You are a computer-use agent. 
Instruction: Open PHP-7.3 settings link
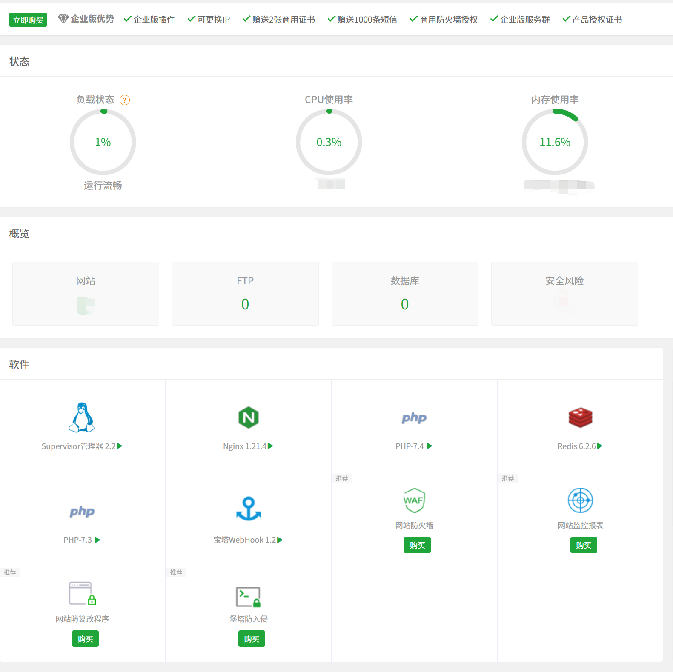click(77, 540)
